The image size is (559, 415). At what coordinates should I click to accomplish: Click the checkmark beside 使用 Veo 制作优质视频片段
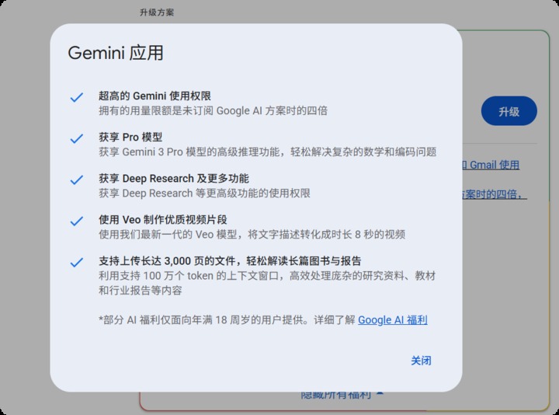77,221
